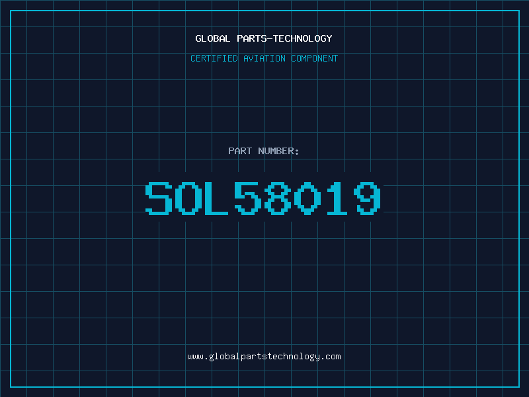Click the word GLOBAL in the header
Screen dimensions: 529x397
(x=212, y=38)
